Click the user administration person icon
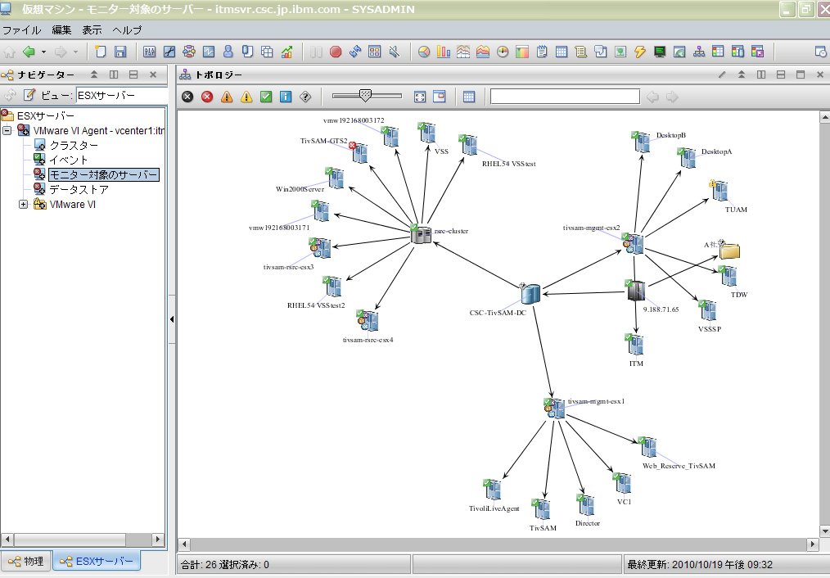 click(228, 52)
